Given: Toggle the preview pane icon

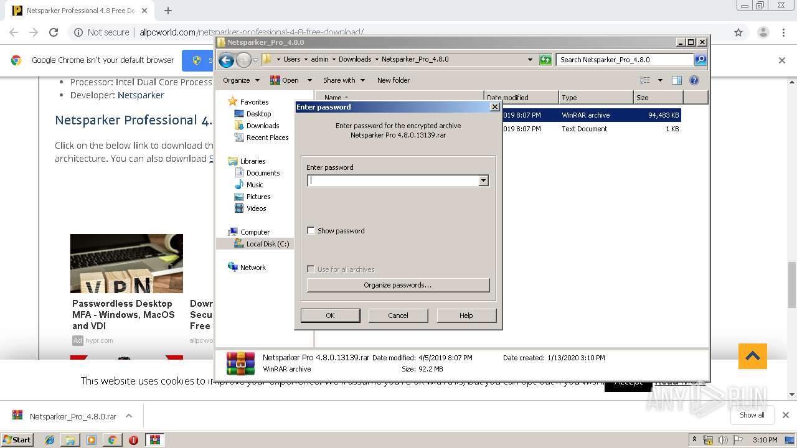Looking at the screenshot, I should click(x=677, y=80).
